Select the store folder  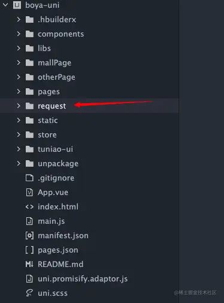[x=89, y=134]
